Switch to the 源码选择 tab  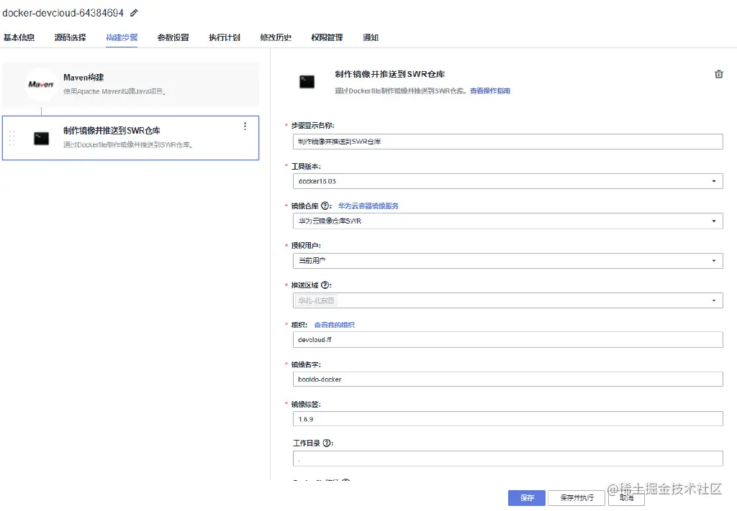(x=70, y=37)
